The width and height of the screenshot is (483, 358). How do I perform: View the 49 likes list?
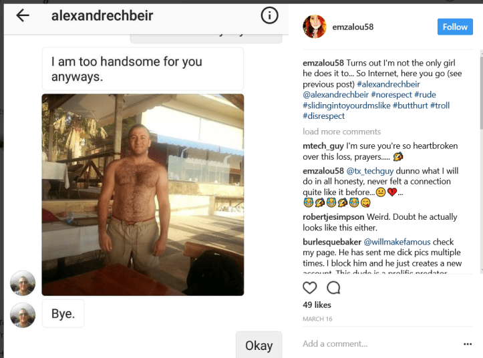click(317, 305)
